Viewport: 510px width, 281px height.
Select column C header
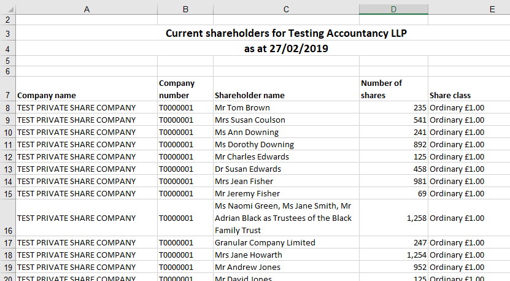(x=286, y=9)
